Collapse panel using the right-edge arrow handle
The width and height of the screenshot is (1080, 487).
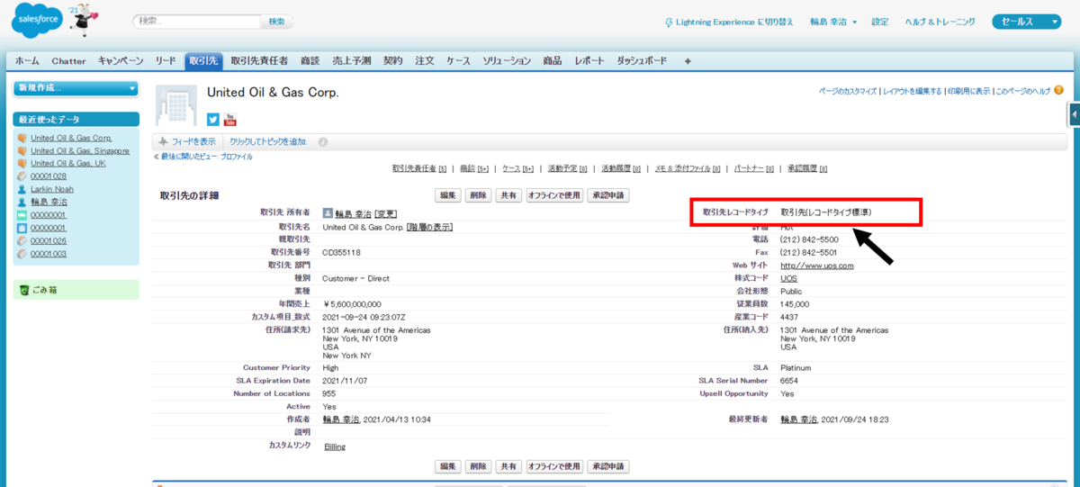pos(1075,115)
